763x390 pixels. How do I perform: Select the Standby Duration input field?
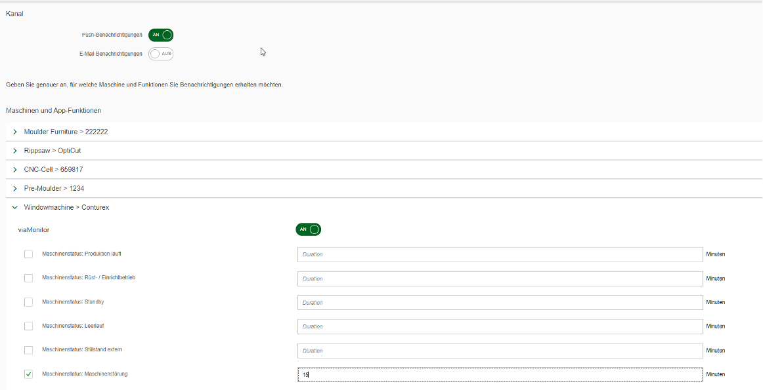pos(500,303)
